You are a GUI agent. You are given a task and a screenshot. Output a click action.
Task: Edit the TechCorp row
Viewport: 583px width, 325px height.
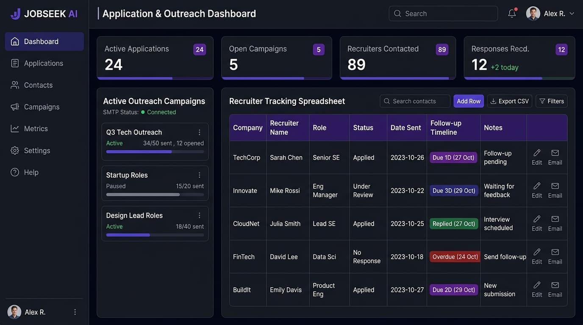[x=537, y=157]
